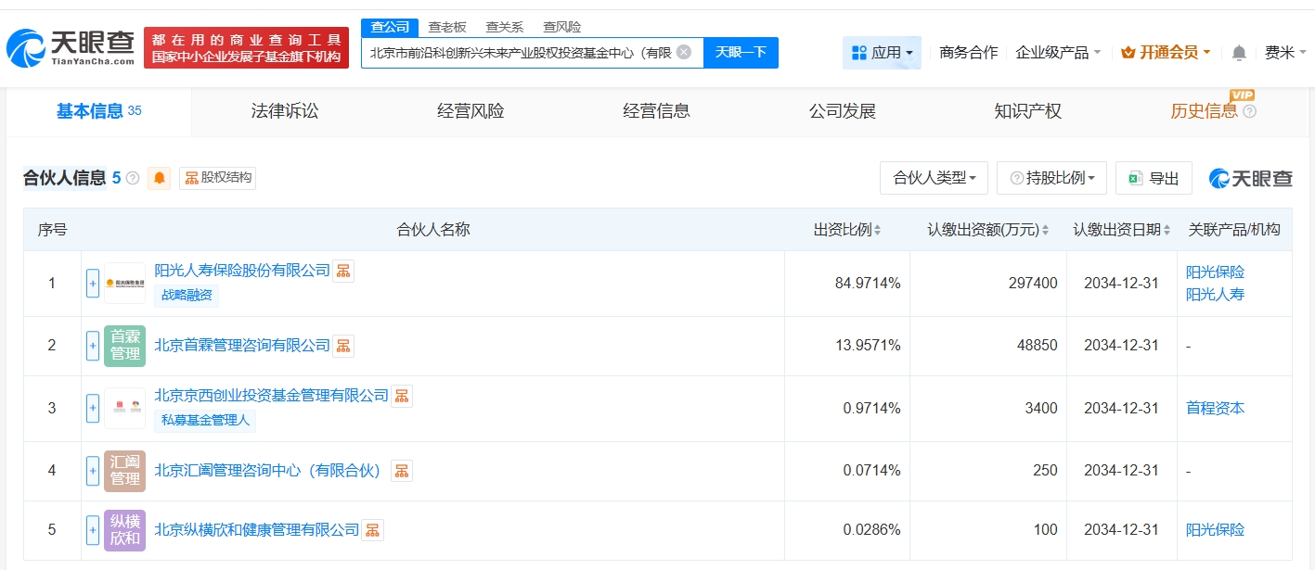The image size is (1315, 570).
Task: Click help icon beside 历史信息 tab
Action: 1249,111
